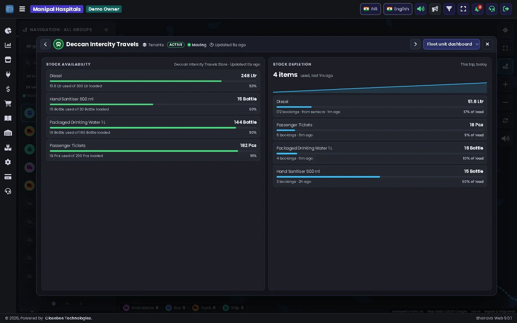Screen dimensions: 517x323
Task: Open support headset icon in header
Action: coord(492,9)
